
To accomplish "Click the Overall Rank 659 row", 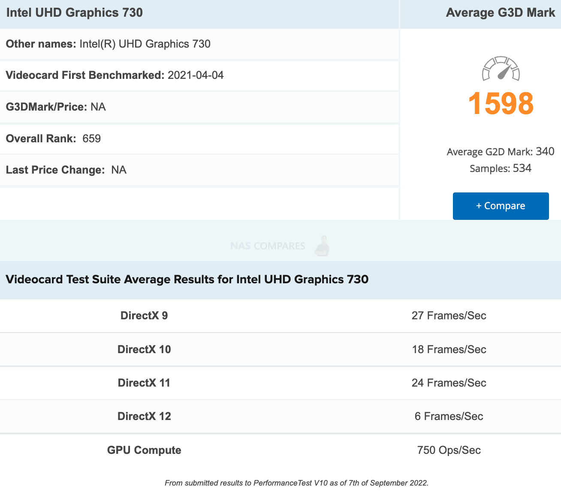I will tap(199, 138).
